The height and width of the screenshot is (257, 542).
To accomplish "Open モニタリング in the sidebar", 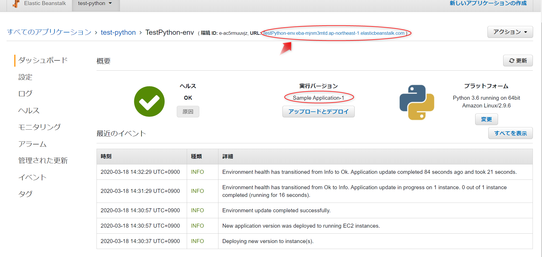I will tap(39, 127).
